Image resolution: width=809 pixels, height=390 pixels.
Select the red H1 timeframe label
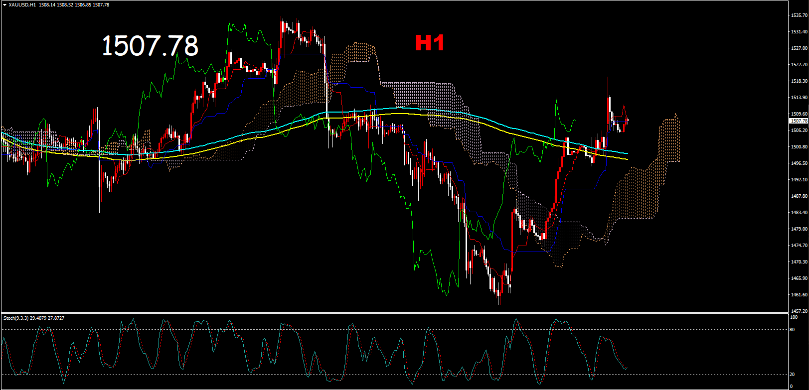[x=429, y=43]
